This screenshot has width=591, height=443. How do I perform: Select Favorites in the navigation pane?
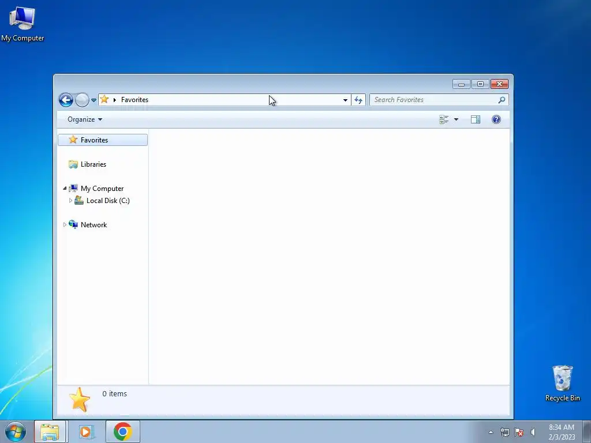[103, 140]
